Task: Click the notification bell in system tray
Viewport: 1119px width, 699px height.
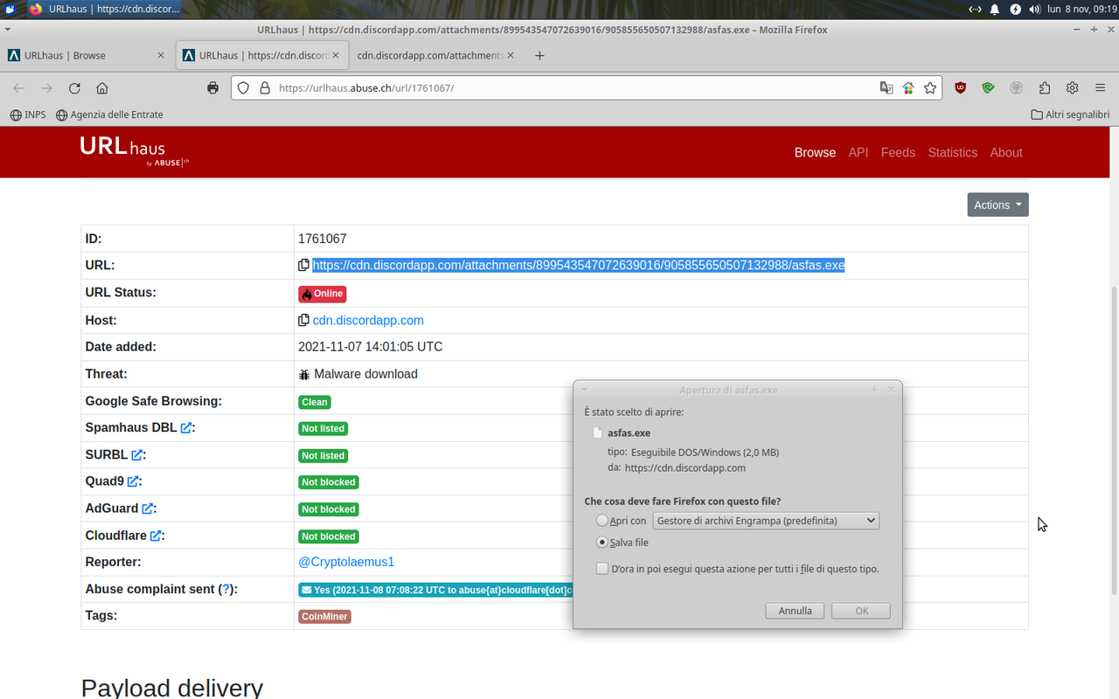Action: 995,9
